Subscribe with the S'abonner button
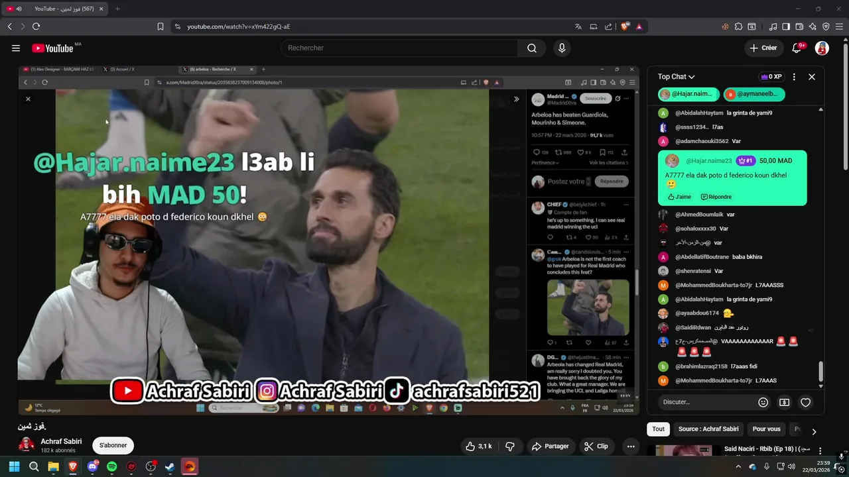849x477 pixels. tap(113, 445)
